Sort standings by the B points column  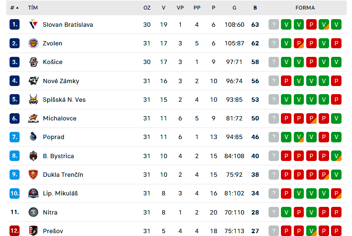255,8
